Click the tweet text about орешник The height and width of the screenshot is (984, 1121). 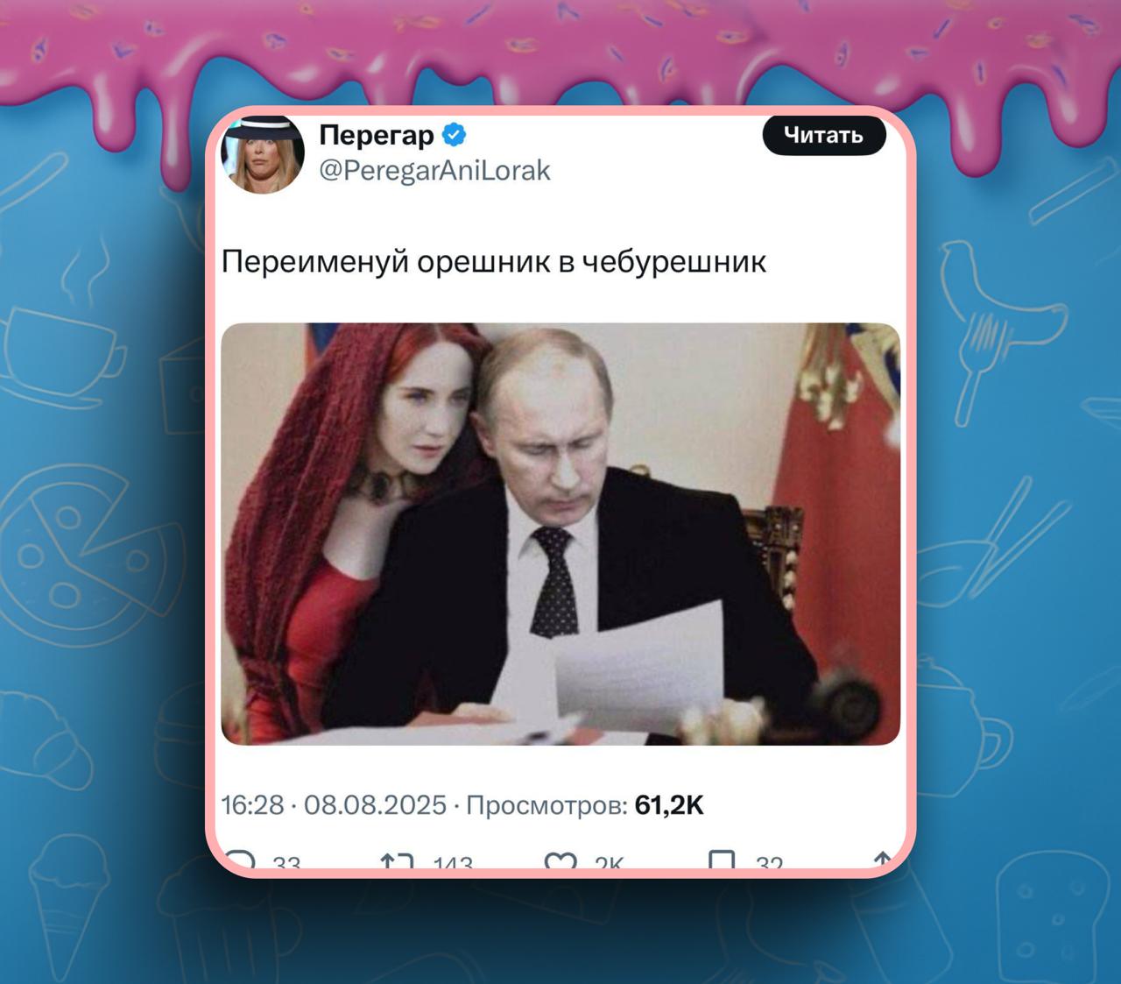tap(494, 261)
